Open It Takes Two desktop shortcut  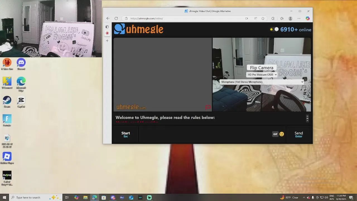tap(7, 64)
